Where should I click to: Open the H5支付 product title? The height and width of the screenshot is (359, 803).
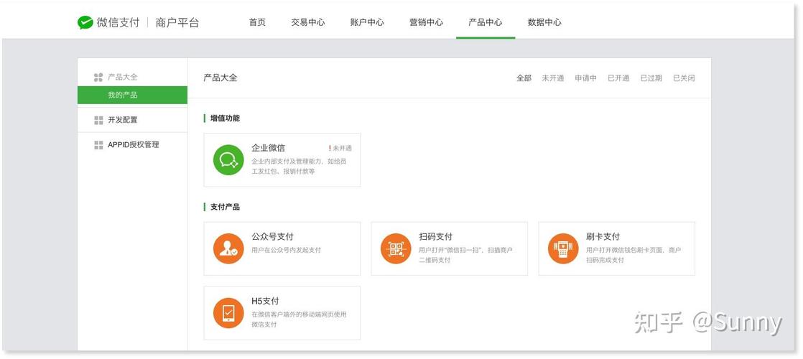[x=265, y=301]
